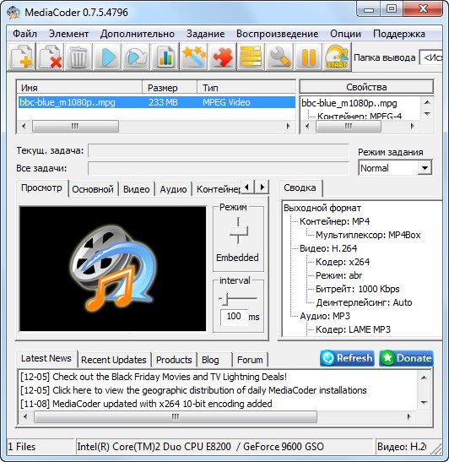
Task: Open the Products tab
Action: point(174,360)
